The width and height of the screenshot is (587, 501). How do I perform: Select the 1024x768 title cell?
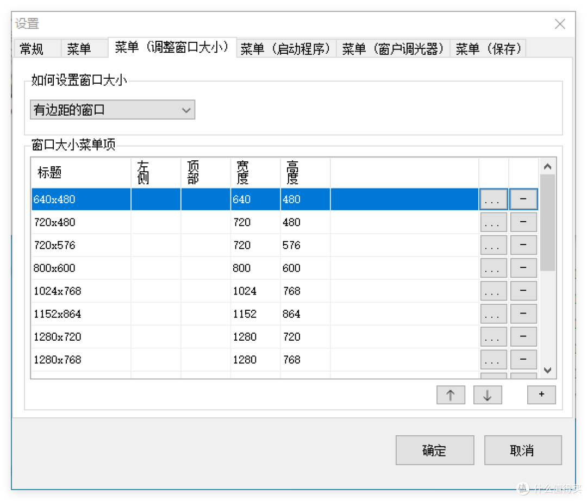coord(81,291)
